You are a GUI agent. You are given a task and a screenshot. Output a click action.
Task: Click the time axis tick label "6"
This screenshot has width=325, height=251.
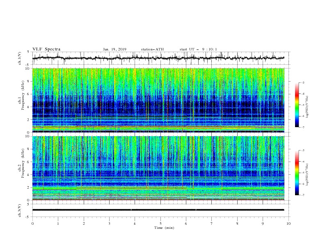[186, 224]
